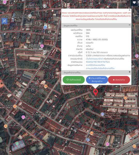The image size is (139, 155).
Task: Click the heart favorites icon at top right
Action: point(134,3)
